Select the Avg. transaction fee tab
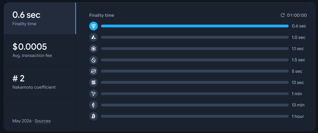This screenshot has width=318, height=133. click(40, 50)
